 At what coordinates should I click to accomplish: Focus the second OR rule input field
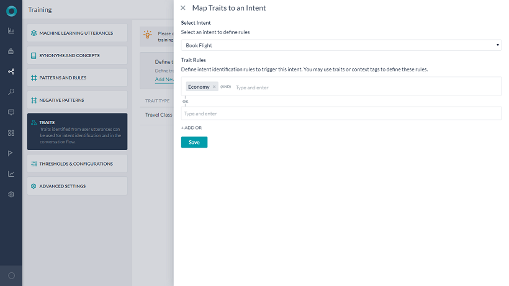tap(341, 114)
